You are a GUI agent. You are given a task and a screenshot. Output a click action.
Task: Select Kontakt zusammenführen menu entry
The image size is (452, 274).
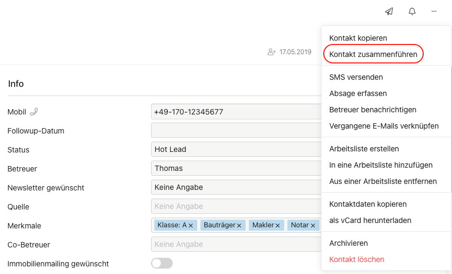[x=373, y=54]
